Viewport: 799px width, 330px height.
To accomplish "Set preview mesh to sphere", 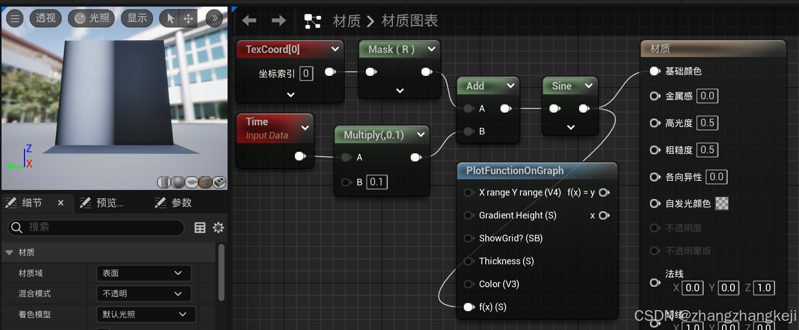I will pyautogui.click(x=178, y=182).
